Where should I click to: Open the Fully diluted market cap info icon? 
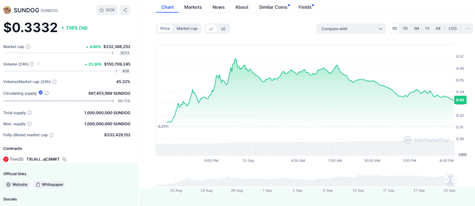click(51, 135)
